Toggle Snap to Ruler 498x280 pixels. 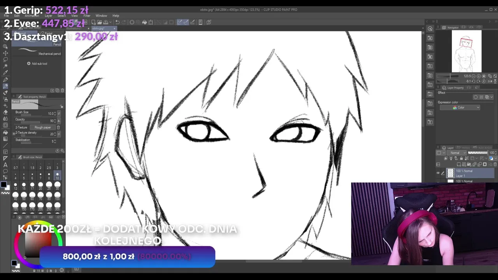(180, 22)
